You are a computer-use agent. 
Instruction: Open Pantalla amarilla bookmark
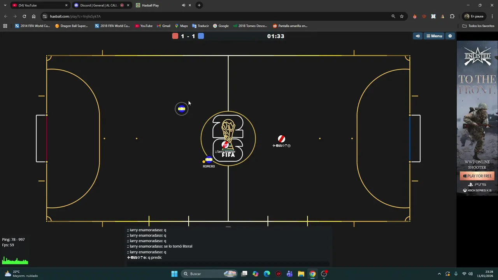pos(290,26)
